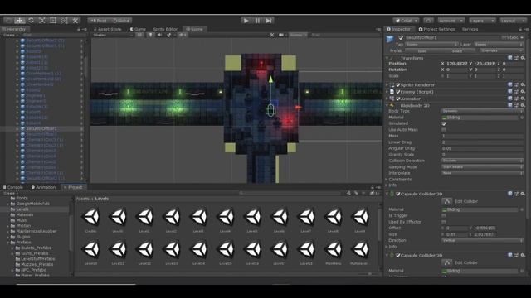This screenshot has width=531, height=298.
Task: Click the red X-axis move gizmo arrow
Action: pyautogui.click(x=298, y=108)
